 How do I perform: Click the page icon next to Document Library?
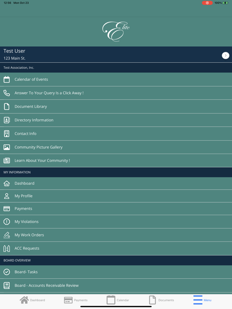point(7,106)
